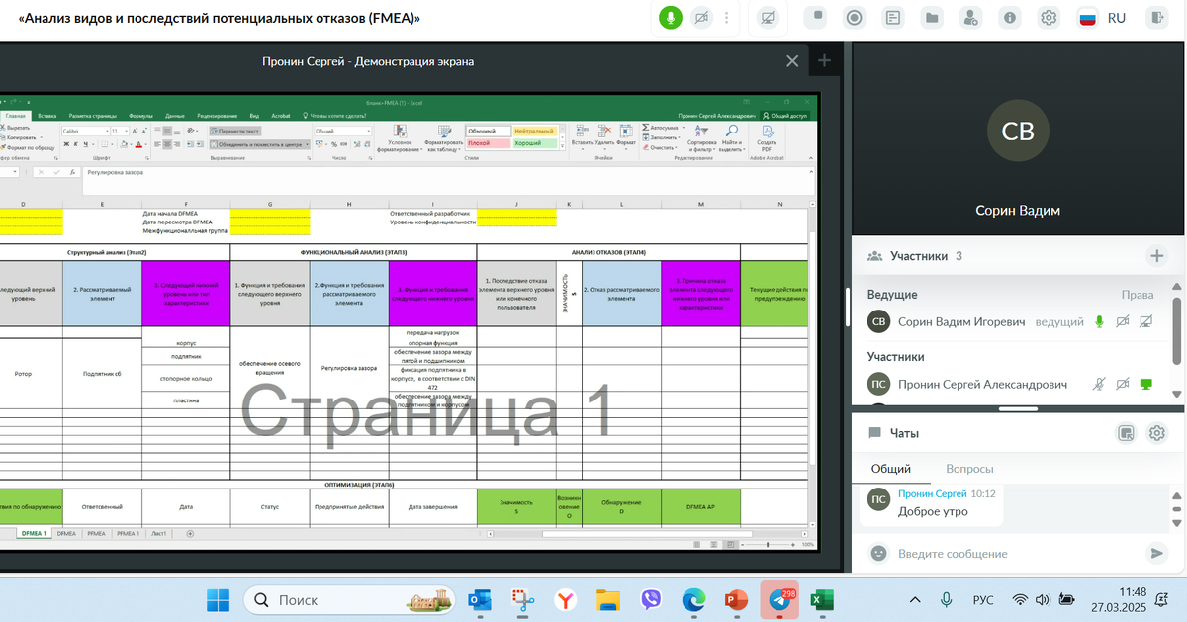Open the three-dot media options menu
The width and height of the screenshot is (1187, 622).
click(x=728, y=18)
